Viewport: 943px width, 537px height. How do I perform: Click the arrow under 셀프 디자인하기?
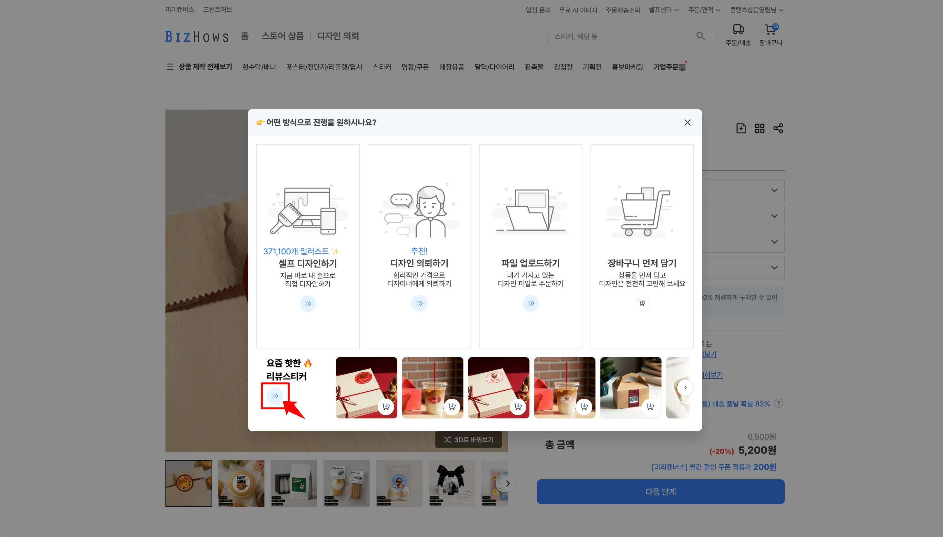[x=307, y=304]
